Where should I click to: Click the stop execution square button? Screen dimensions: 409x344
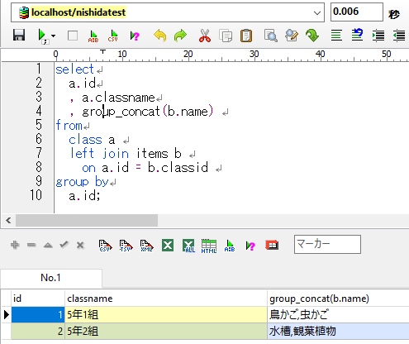click(73, 36)
